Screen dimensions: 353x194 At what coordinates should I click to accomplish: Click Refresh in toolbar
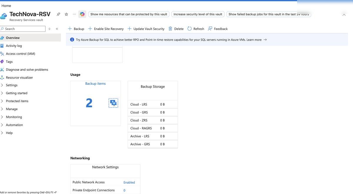pyautogui.click(x=196, y=29)
